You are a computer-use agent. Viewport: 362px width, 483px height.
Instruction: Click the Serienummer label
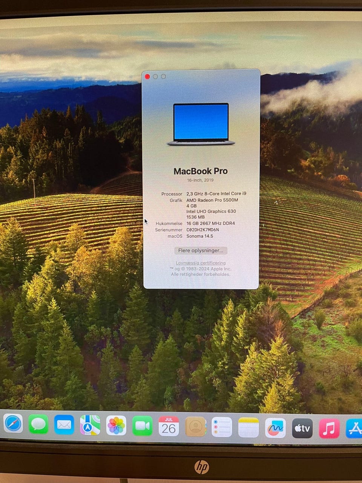(169, 230)
